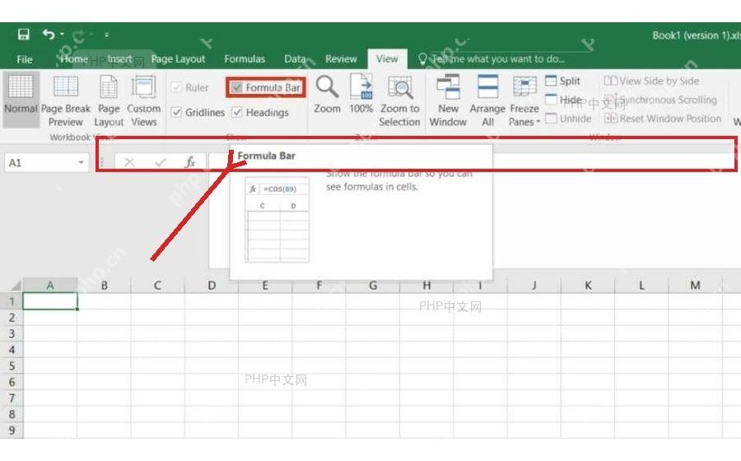The height and width of the screenshot is (461, 741).
Task: Open the Undo history dropdown arrow
Action: coord(62,35)
